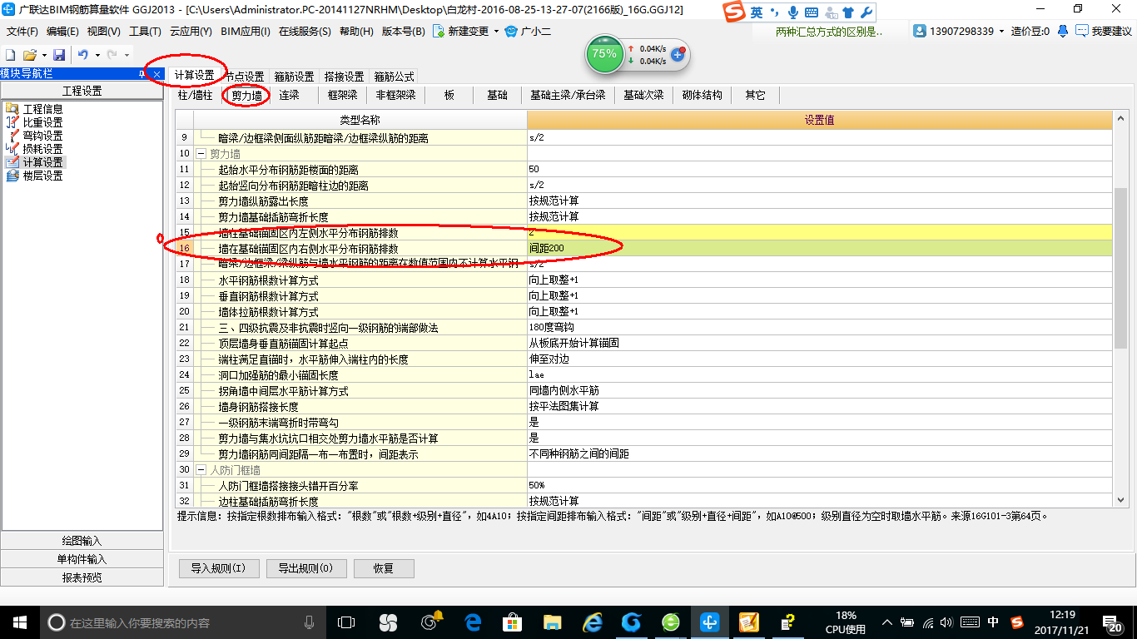Viewport: 1137px width, 639px height.
Task: Click the Redo arrow icon
Action: point(112,54)
